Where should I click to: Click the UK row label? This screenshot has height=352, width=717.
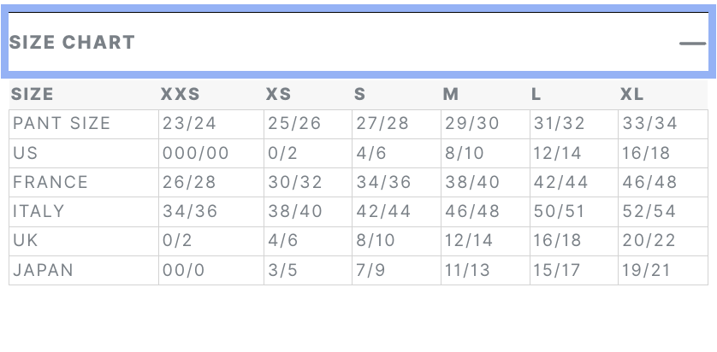pyautogui.click(x=26, y=240)
